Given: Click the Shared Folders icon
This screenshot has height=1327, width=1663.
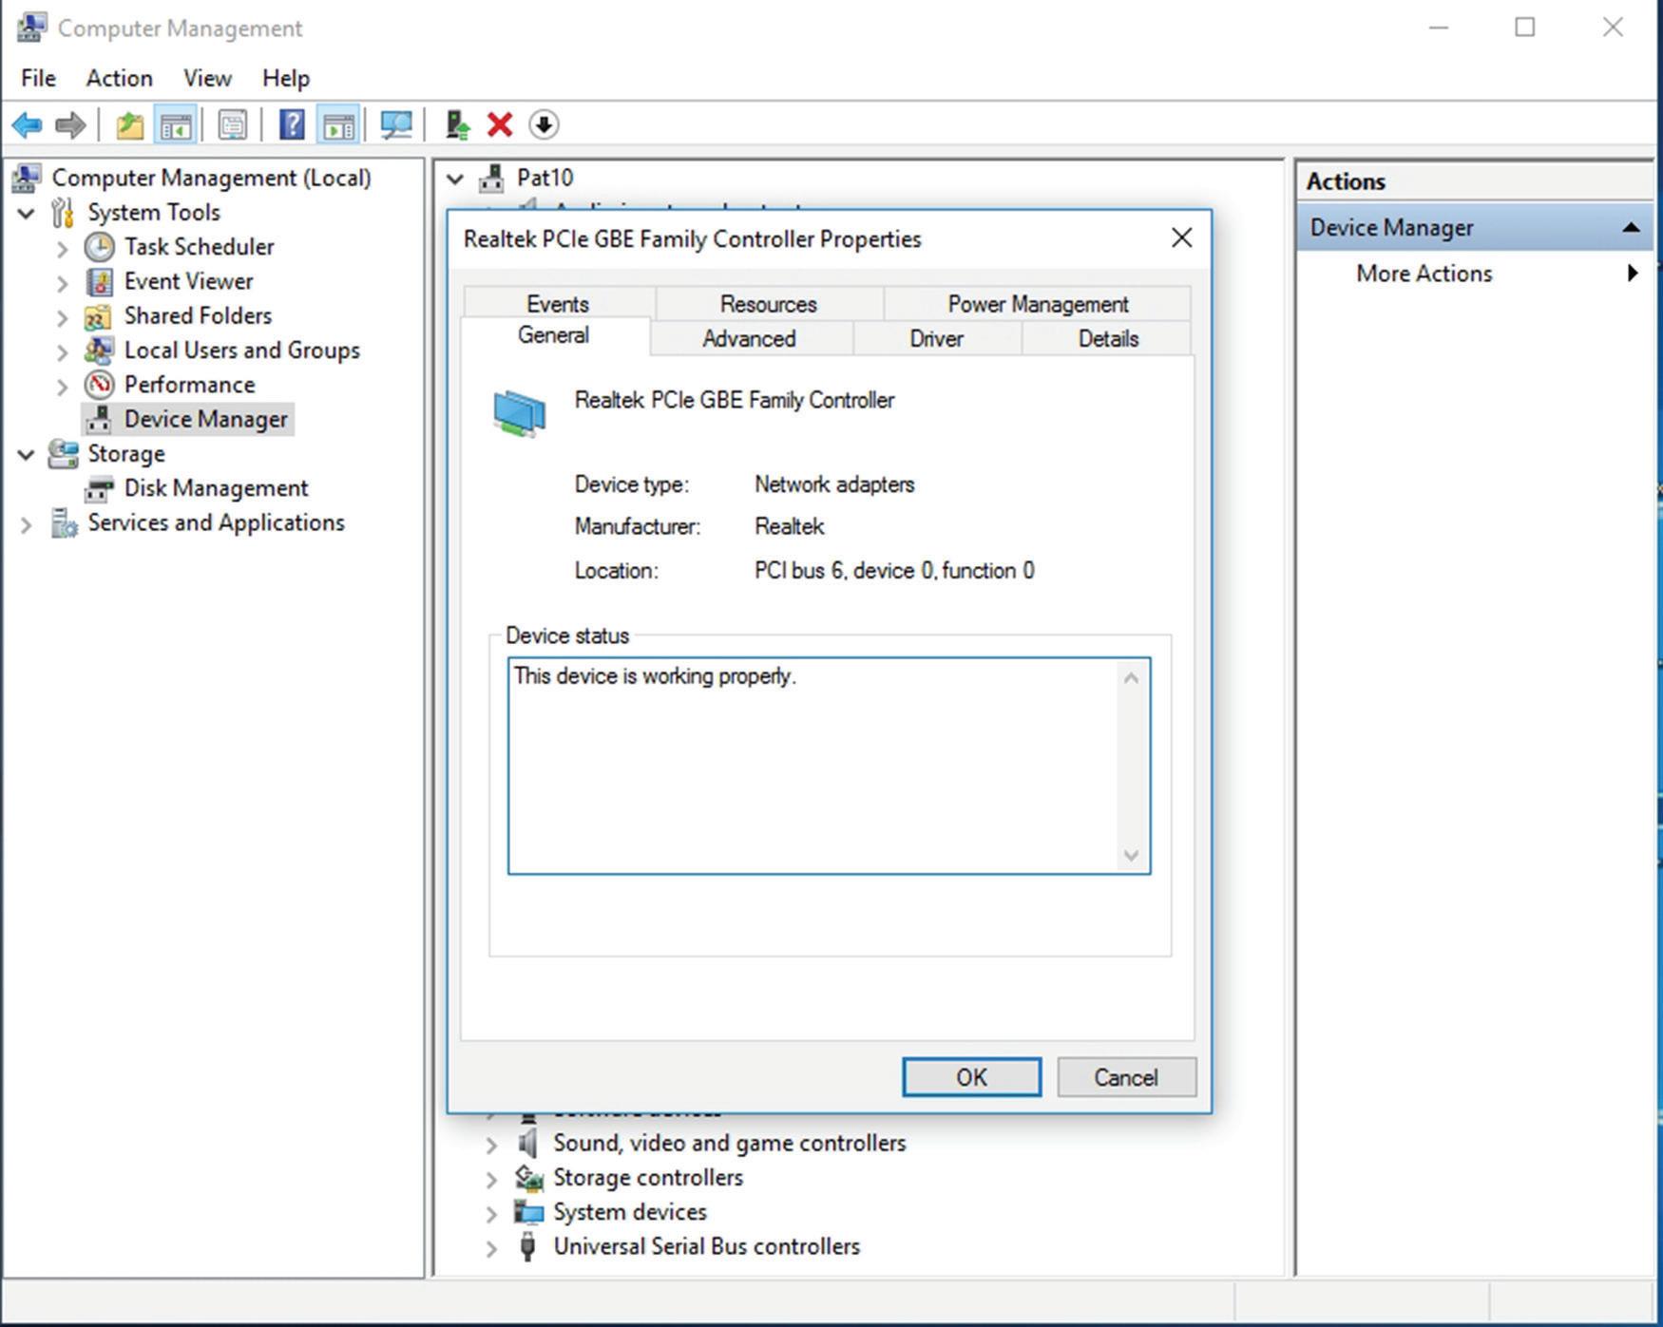Looking at the screenshot, I should click(99, 316).
